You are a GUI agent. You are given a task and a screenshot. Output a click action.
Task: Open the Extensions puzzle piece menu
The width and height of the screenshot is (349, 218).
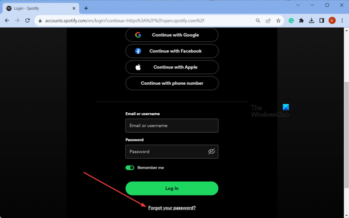pyautogui.click(x=301, y=20)
